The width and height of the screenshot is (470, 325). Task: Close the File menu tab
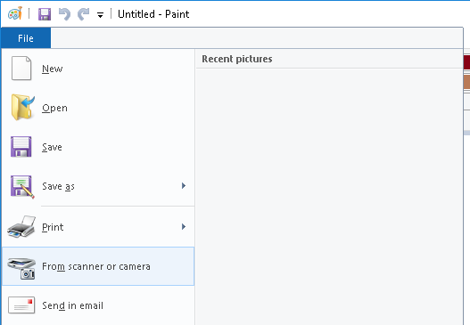click(26, 38)
